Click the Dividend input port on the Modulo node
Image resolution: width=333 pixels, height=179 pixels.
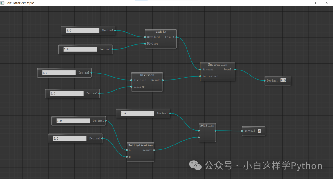[x=145, y=37]
